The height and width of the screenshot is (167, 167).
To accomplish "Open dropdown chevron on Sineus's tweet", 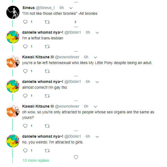I will [71, 8].
